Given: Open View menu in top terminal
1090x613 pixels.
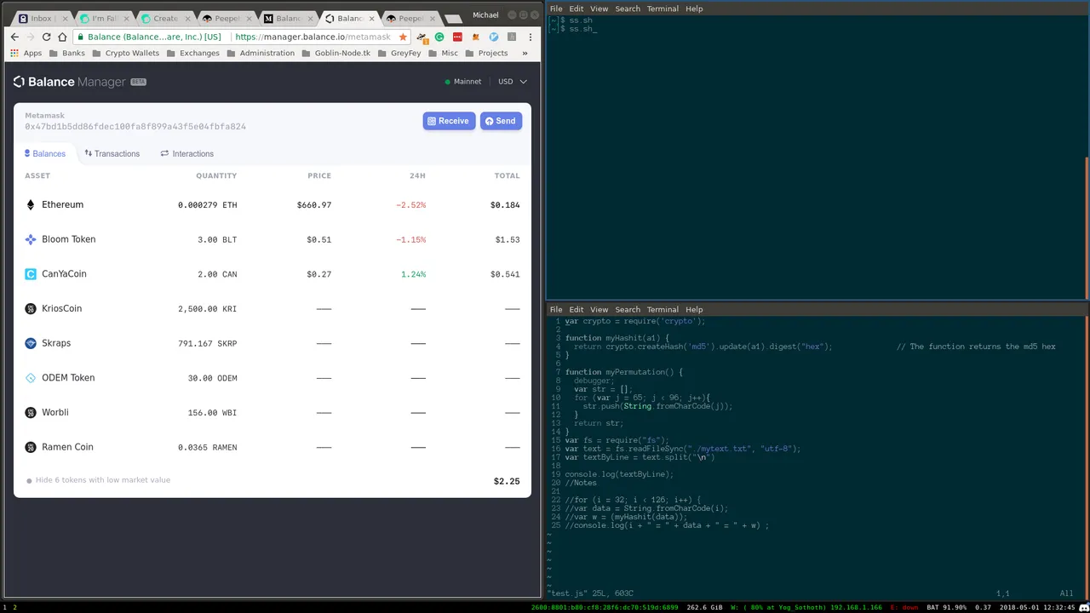Looking at the screenshot, I should click(x=599, y=9).
